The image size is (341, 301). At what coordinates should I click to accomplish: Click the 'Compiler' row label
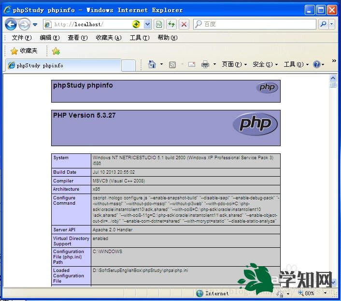pyautogui.click(x=63, y=181)
